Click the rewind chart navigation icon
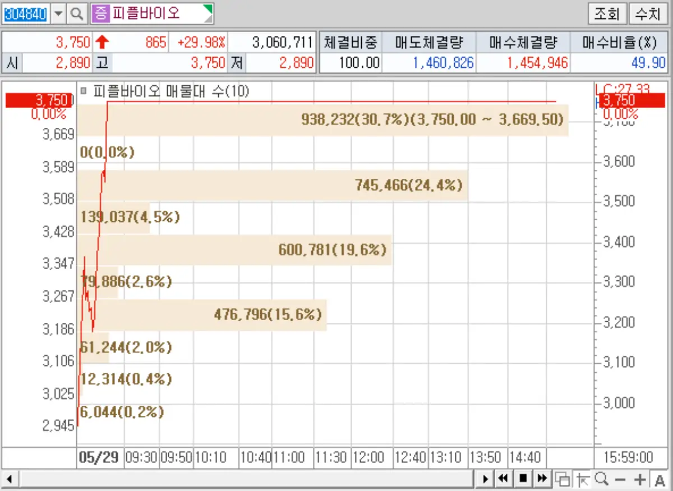The image size is (673, 491). 503,479
